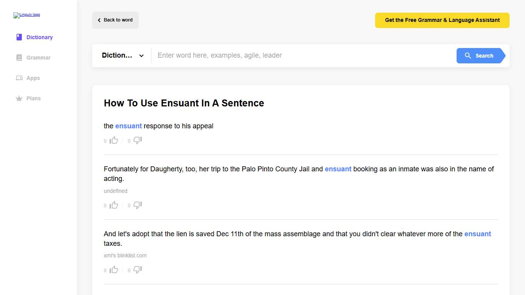
Task: Switch to the Grammar sidebar item
Action: coord(38,57)
